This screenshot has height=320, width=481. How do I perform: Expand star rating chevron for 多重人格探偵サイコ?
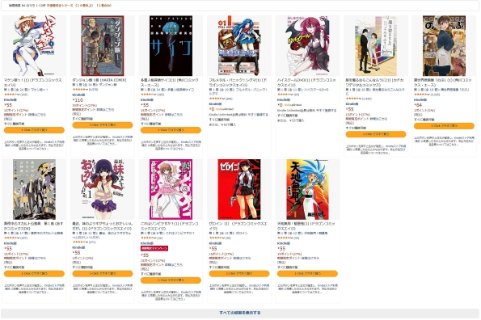(155, 95)
